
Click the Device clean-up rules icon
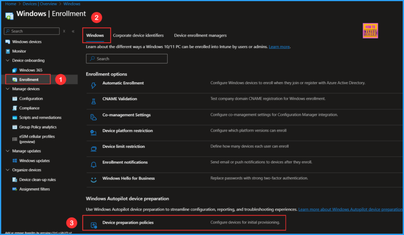click(15, 180)
